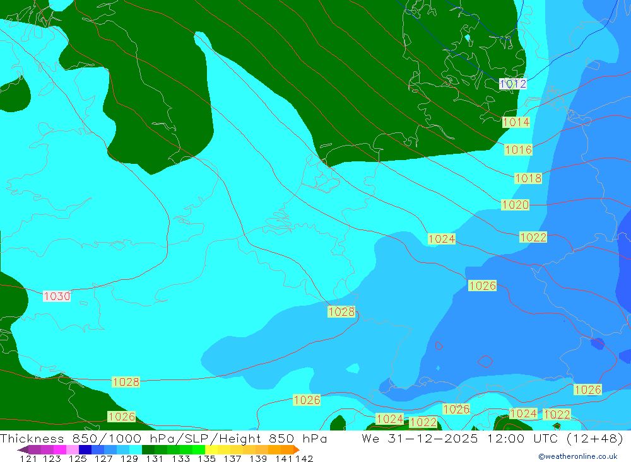This screenshot has width=631, height=462.
Task: Click the forecast time 'We 31-12-2025 12:00 UTC (12+48)'
Action: coord(493,438)
